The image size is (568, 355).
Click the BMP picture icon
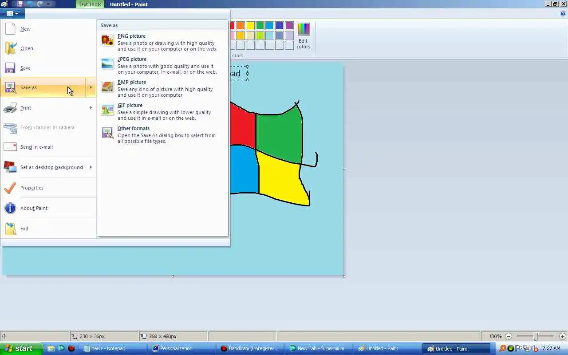(107, 87)
